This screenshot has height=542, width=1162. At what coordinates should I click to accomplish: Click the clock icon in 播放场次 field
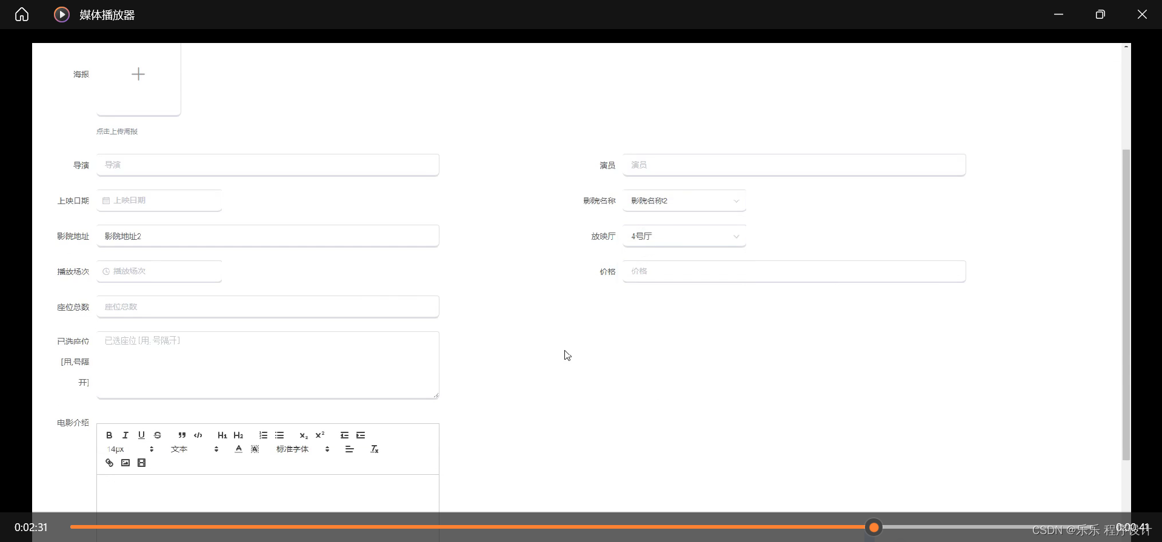click(106, 271)
